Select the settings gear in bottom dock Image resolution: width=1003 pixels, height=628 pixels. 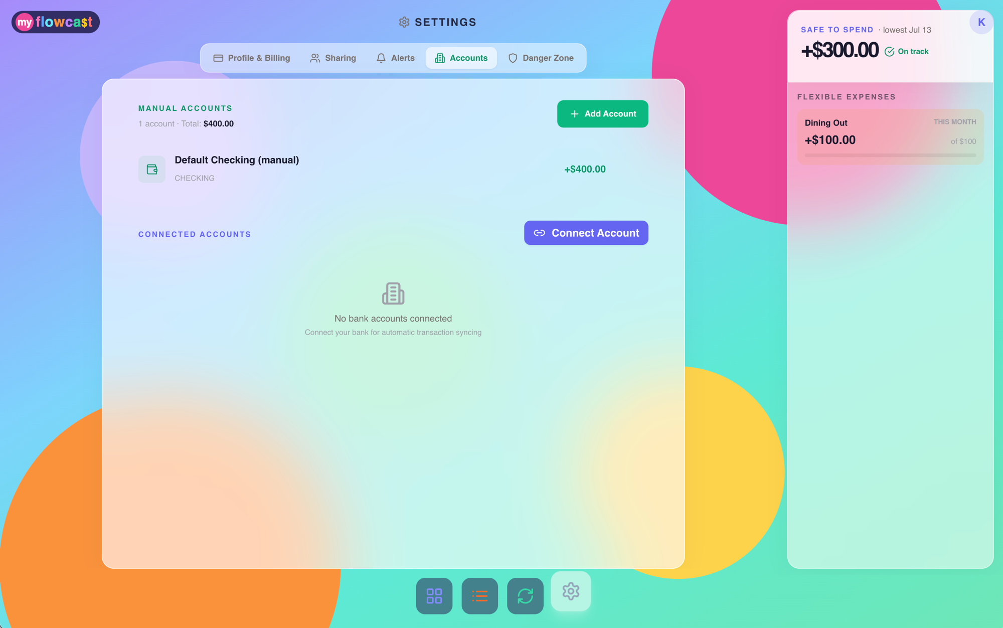point(571,591)
